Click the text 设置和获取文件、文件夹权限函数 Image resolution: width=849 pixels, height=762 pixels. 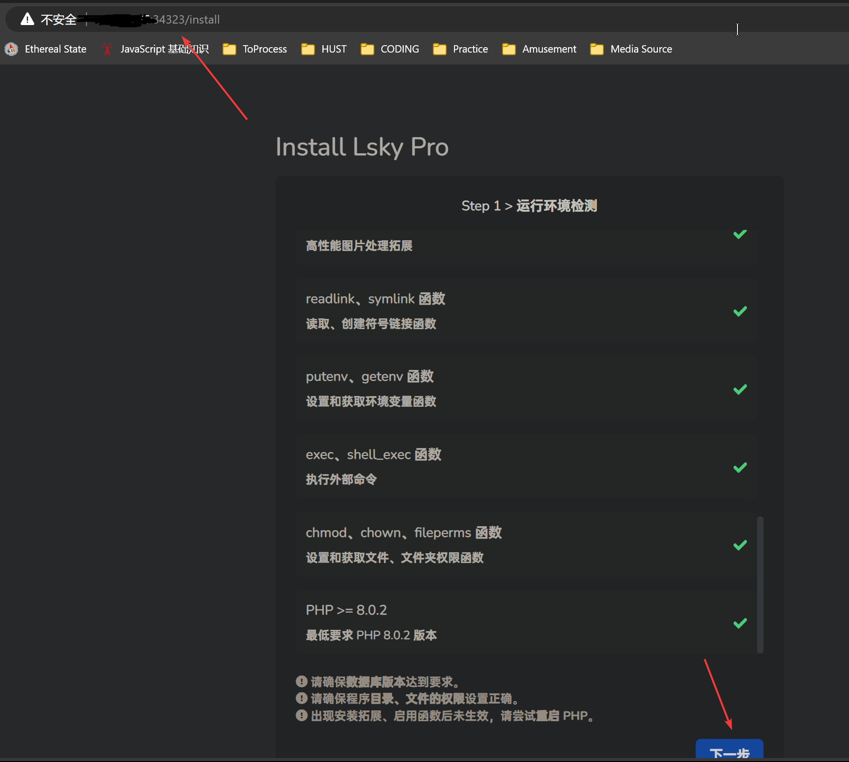click(x=395, y=558)
